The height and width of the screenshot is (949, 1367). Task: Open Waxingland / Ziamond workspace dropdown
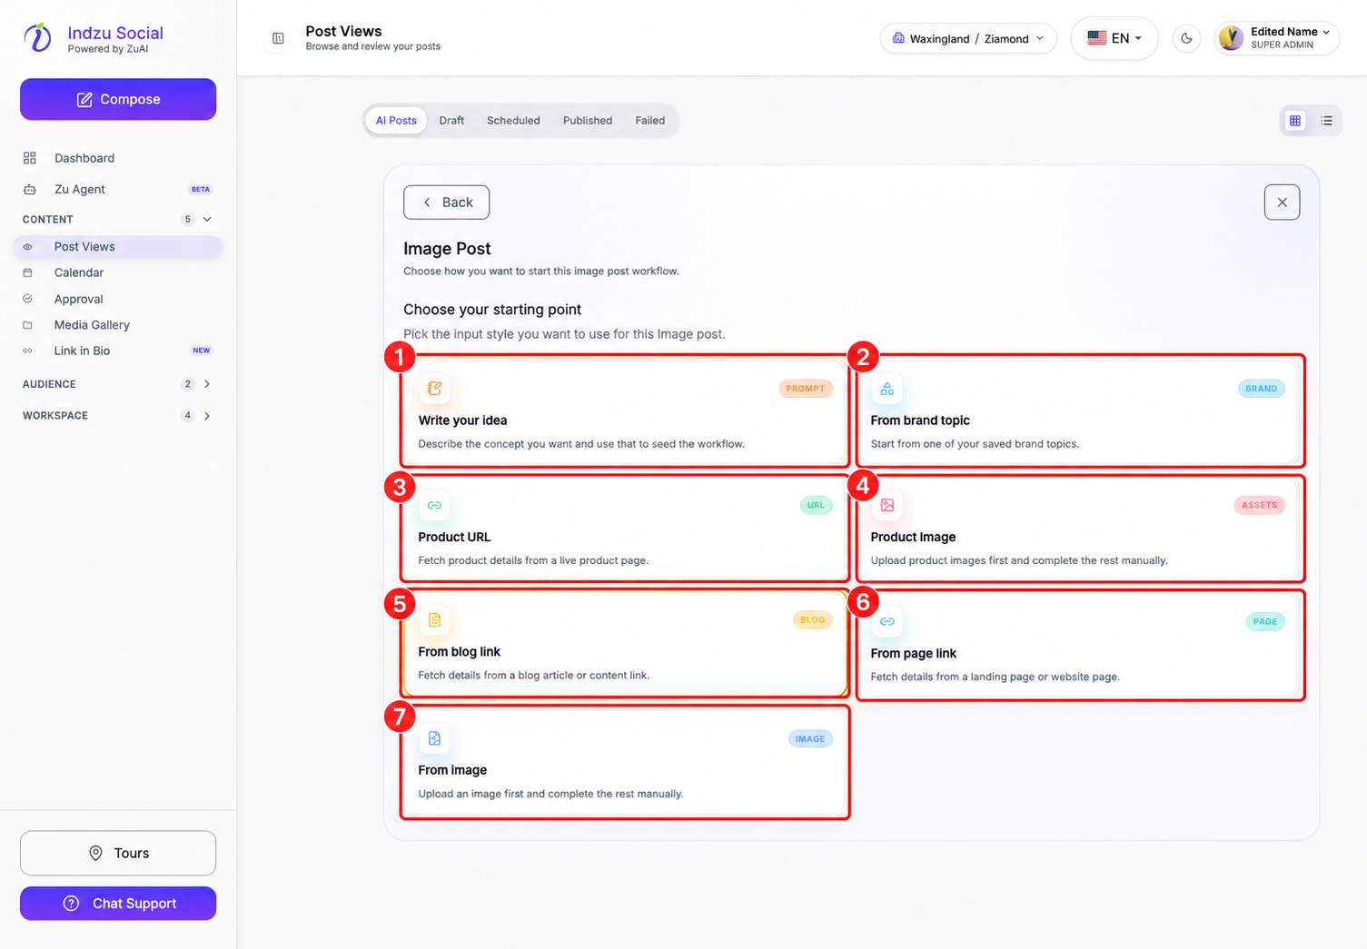[968, 38]
